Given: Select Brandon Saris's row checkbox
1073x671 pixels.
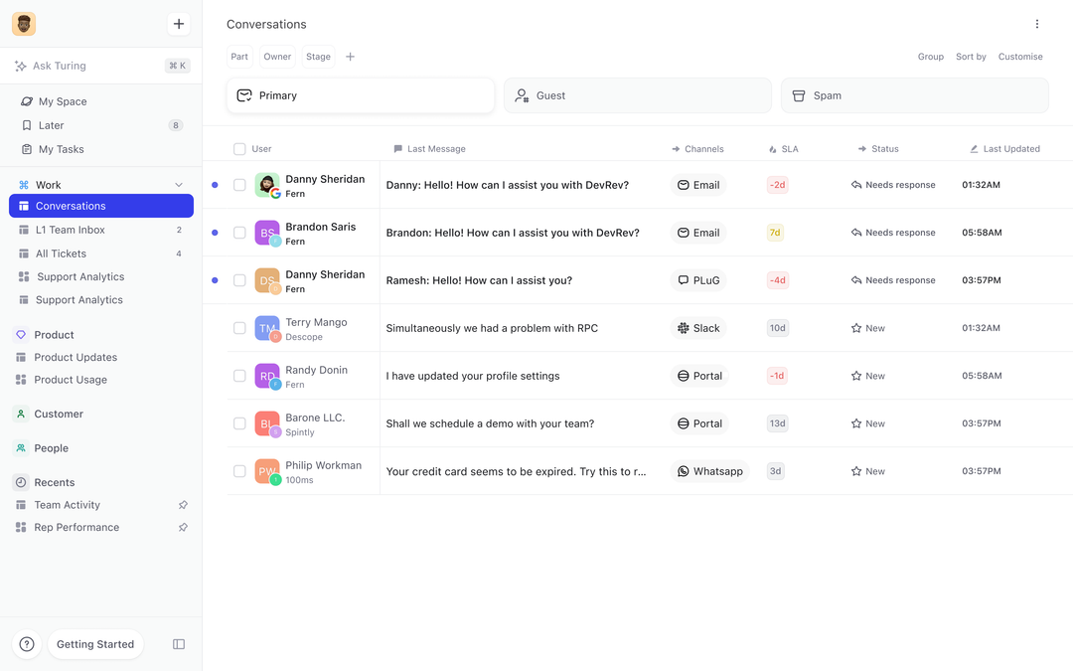Looking at the screenshot, I should [239, 232].
